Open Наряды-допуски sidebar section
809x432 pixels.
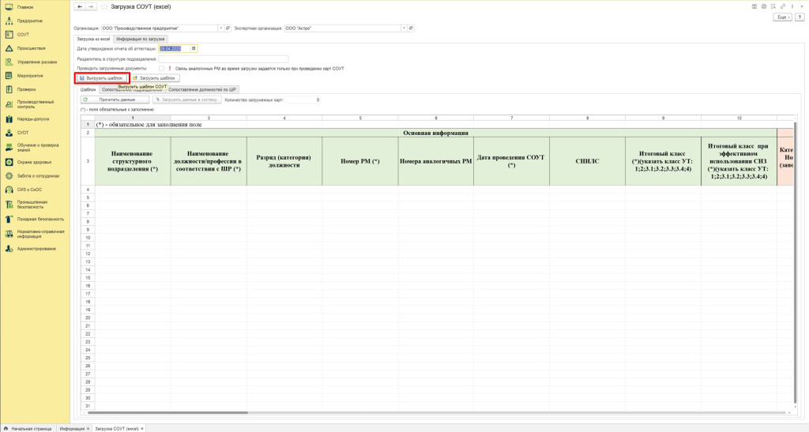33,119
